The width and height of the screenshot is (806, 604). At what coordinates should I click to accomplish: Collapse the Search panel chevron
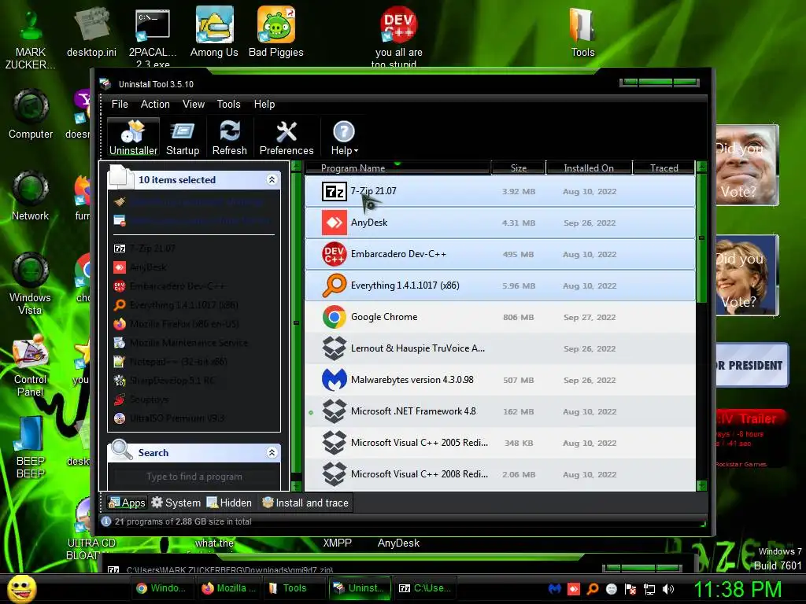[x=272, y=452]
